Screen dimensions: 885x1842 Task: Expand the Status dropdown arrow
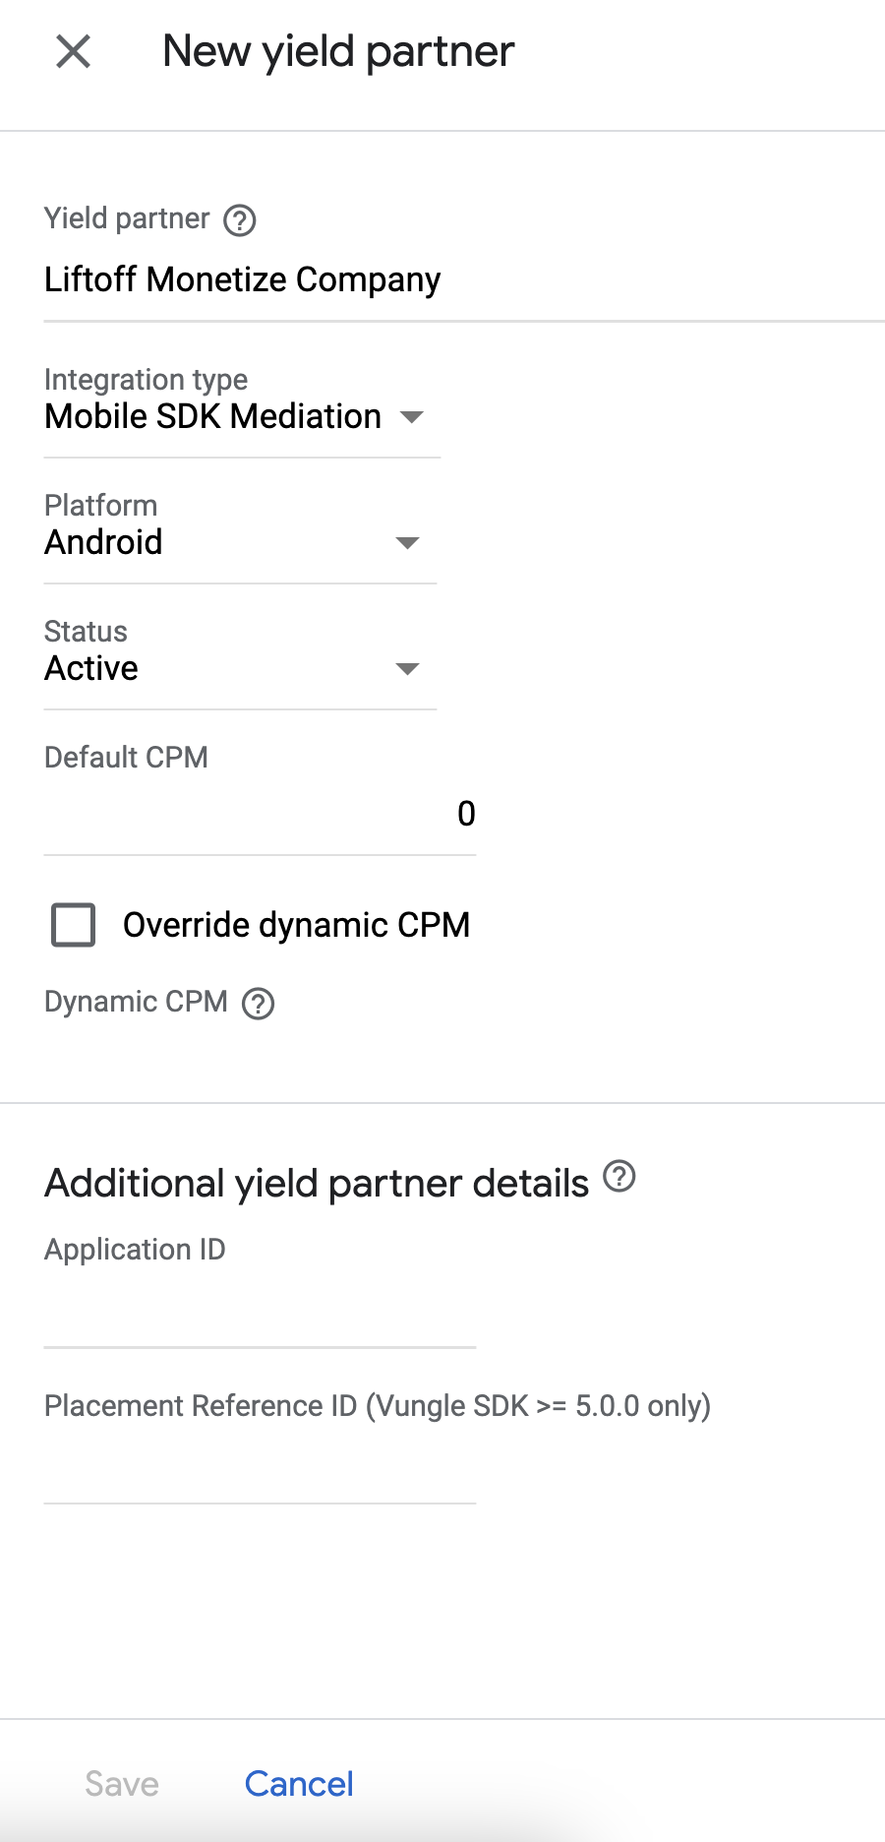pyautogui.click(x=407, y=669)
